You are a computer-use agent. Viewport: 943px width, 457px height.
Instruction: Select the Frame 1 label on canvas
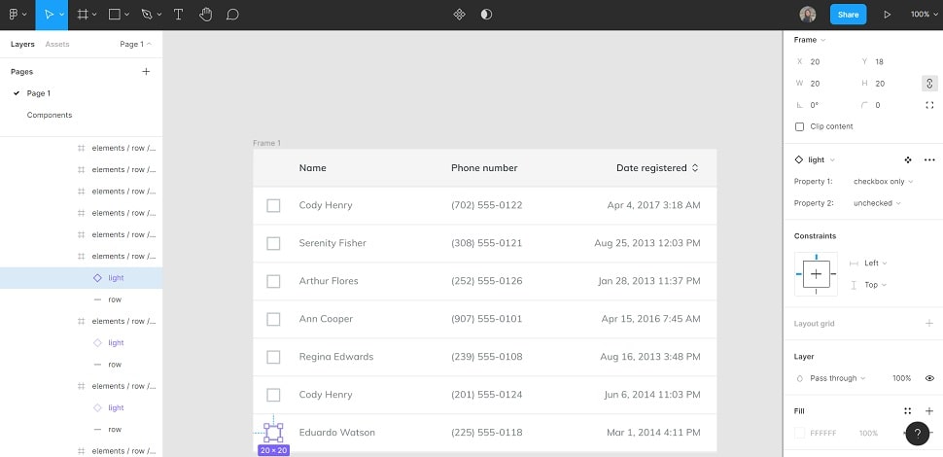coord(266,143)
